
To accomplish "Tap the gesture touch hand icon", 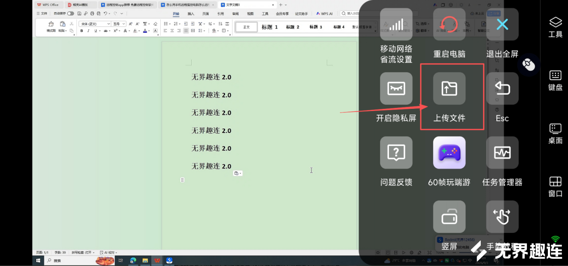I will click(502, 217).
